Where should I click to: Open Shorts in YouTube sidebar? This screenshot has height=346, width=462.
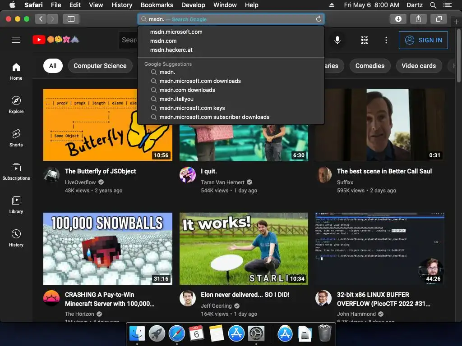[x=16, y=138]
